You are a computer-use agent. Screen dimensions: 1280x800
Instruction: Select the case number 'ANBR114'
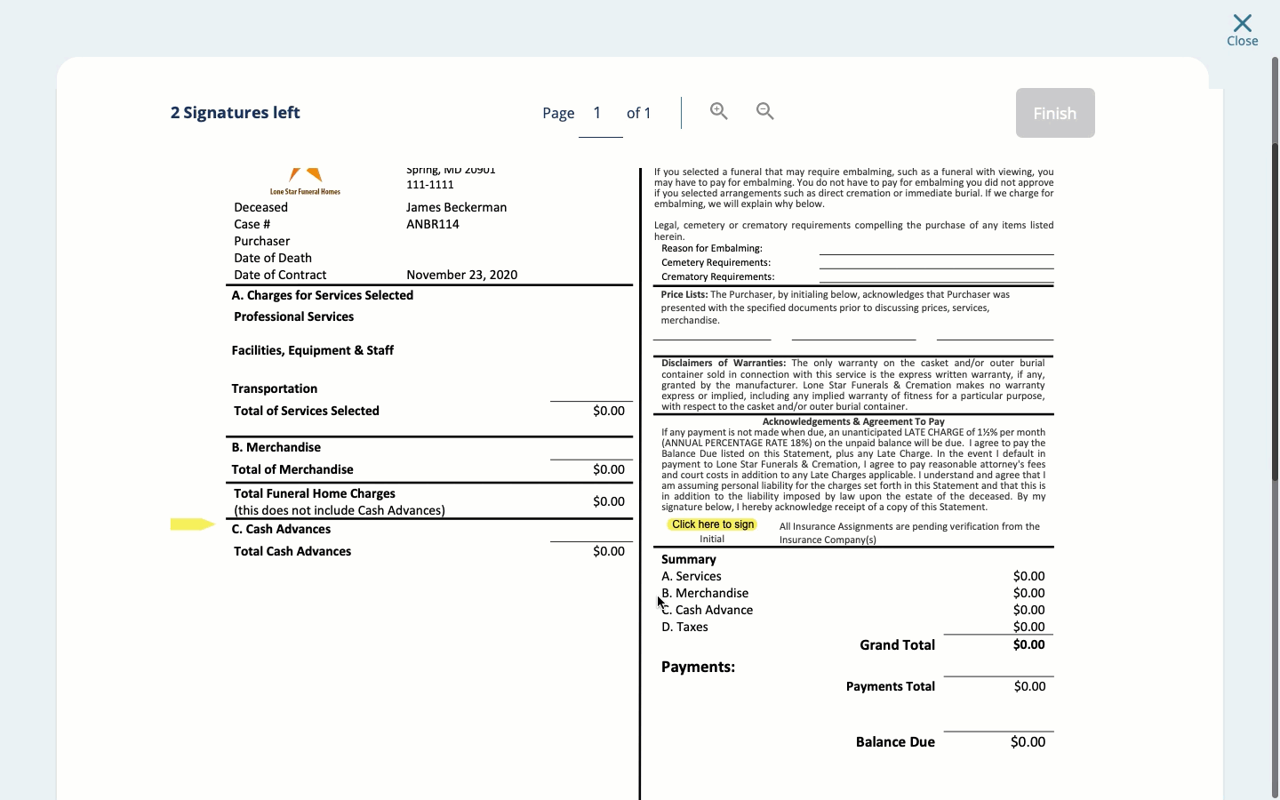[x=433, y=224]
